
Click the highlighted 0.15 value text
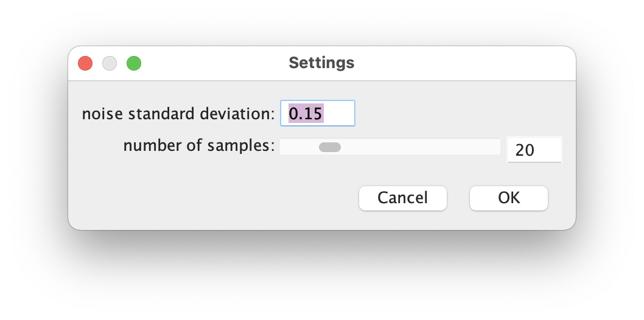point(306,113)
